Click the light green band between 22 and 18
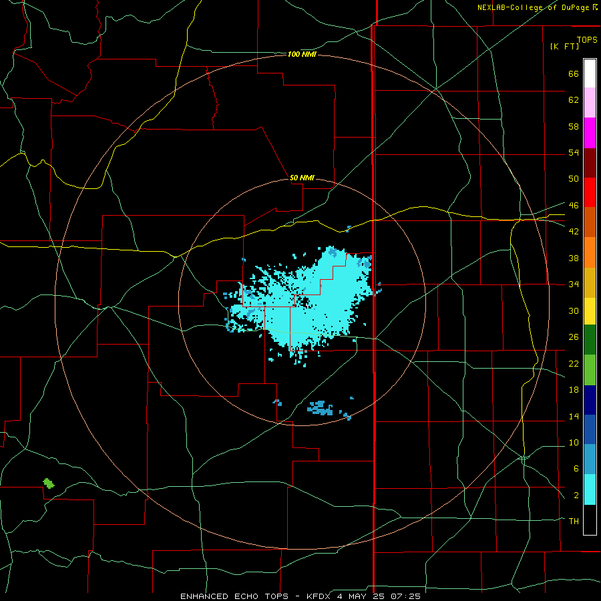 pos(590,370)
